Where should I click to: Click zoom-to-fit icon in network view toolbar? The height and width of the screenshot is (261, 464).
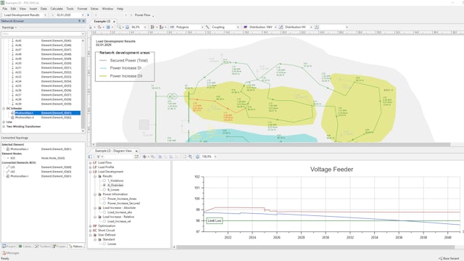[x=128, y=28]
